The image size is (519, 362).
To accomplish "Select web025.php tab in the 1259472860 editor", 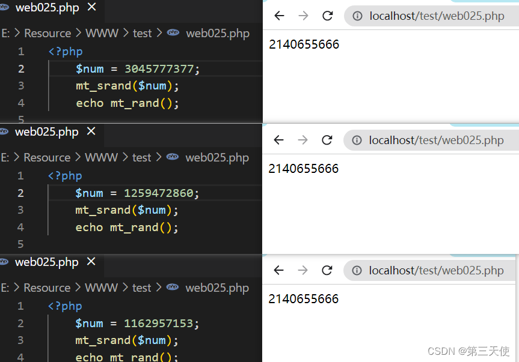I will (x=47, y=131).
